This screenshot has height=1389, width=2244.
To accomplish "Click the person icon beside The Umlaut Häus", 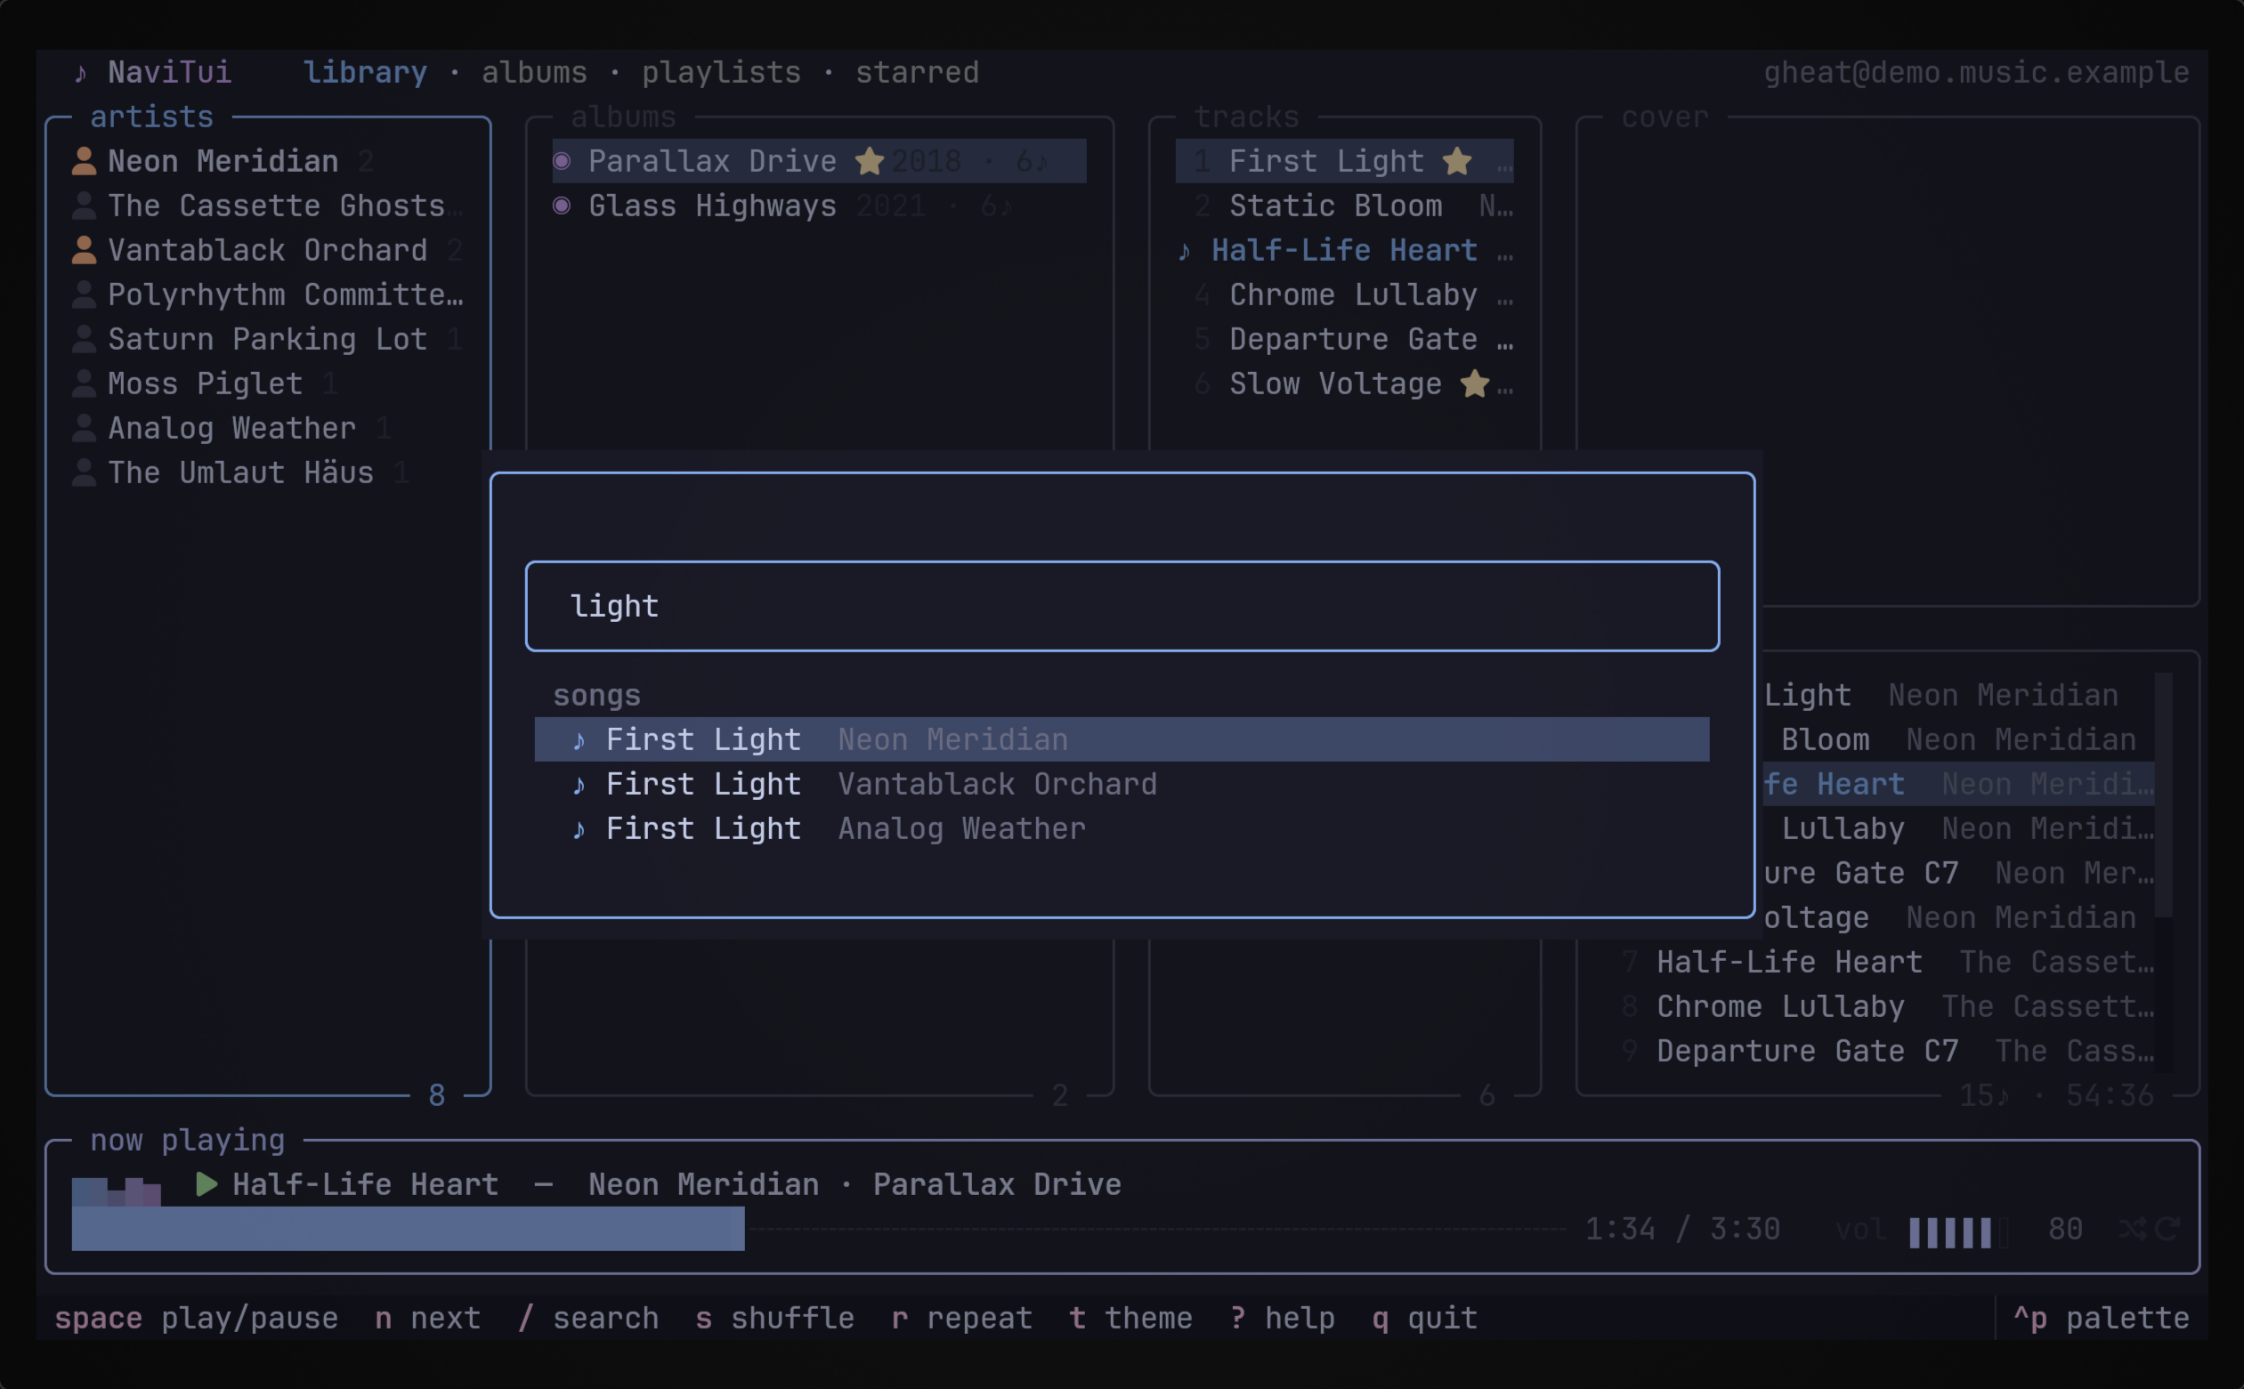I will (x=84, y=472).
